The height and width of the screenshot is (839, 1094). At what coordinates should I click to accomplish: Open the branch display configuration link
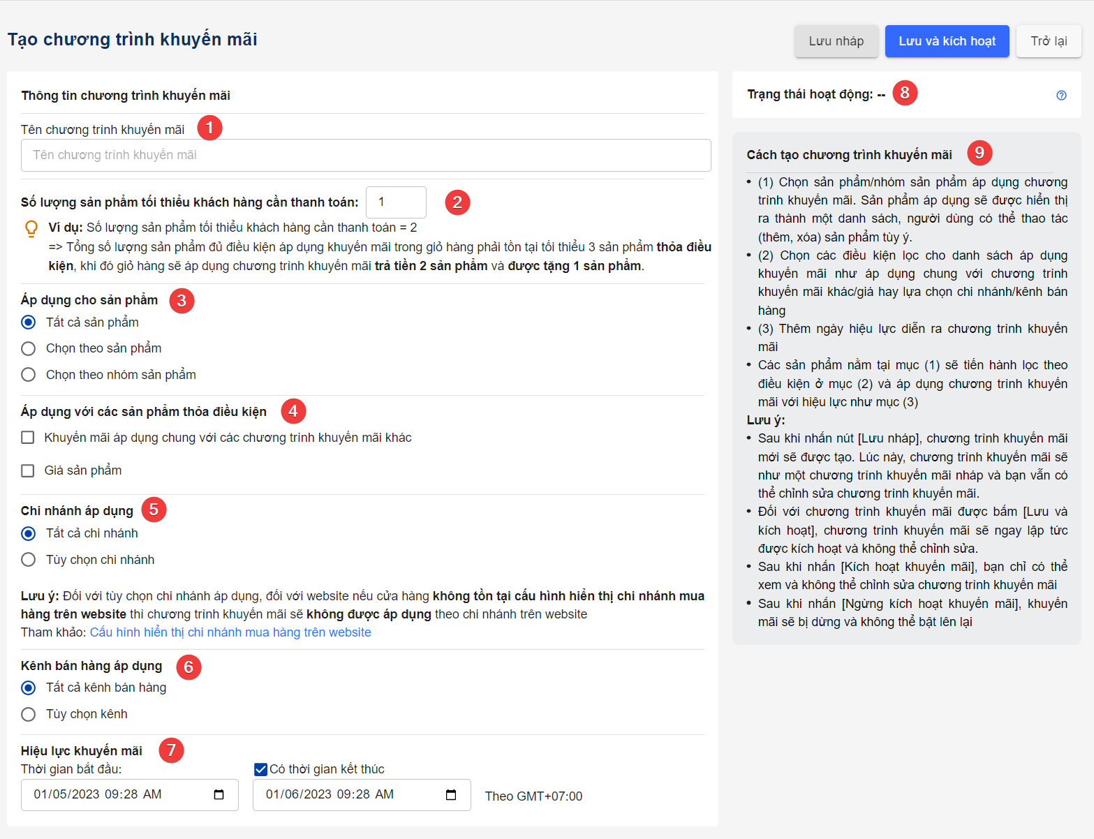tap(230, 632)
